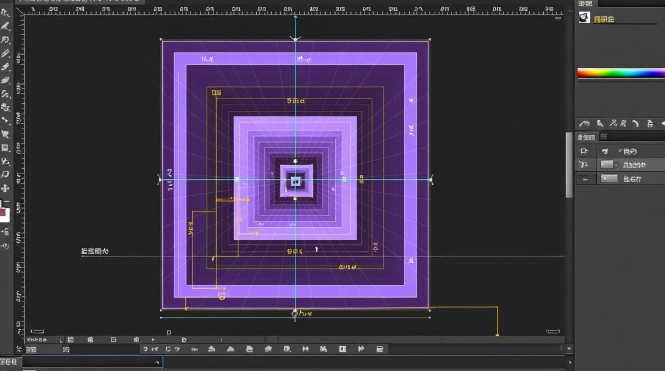Toggle visibility of the top layer row
This screenshot has width=665, height=371.
click(x=584, y=152)
